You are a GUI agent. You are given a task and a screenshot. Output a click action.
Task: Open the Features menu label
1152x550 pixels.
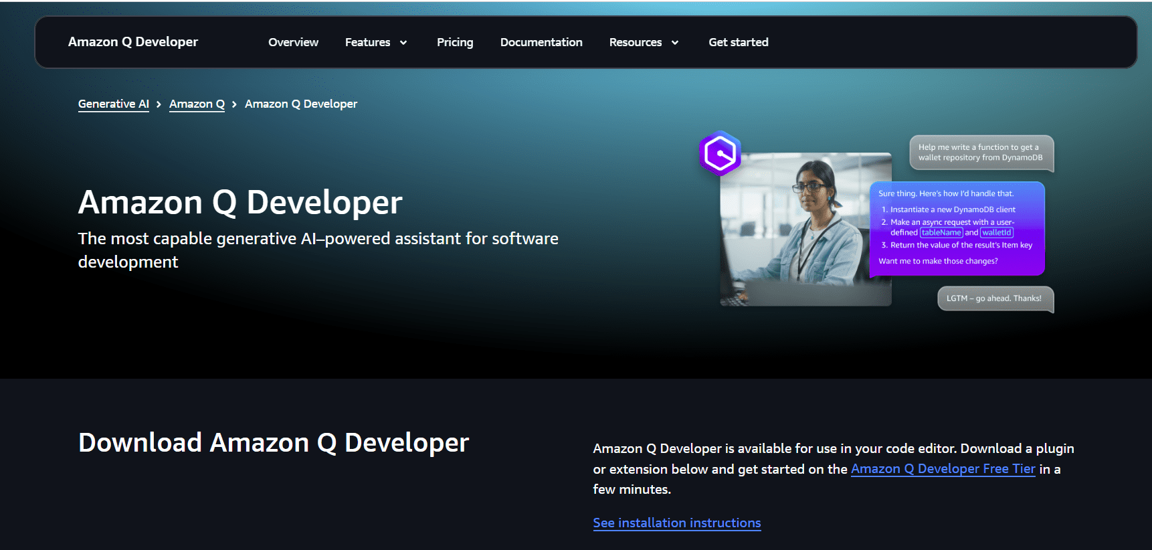[367, 42]
